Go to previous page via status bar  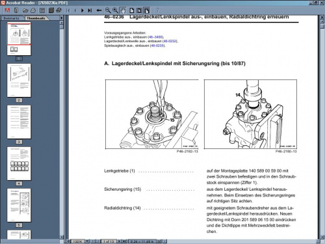point(99,241)
